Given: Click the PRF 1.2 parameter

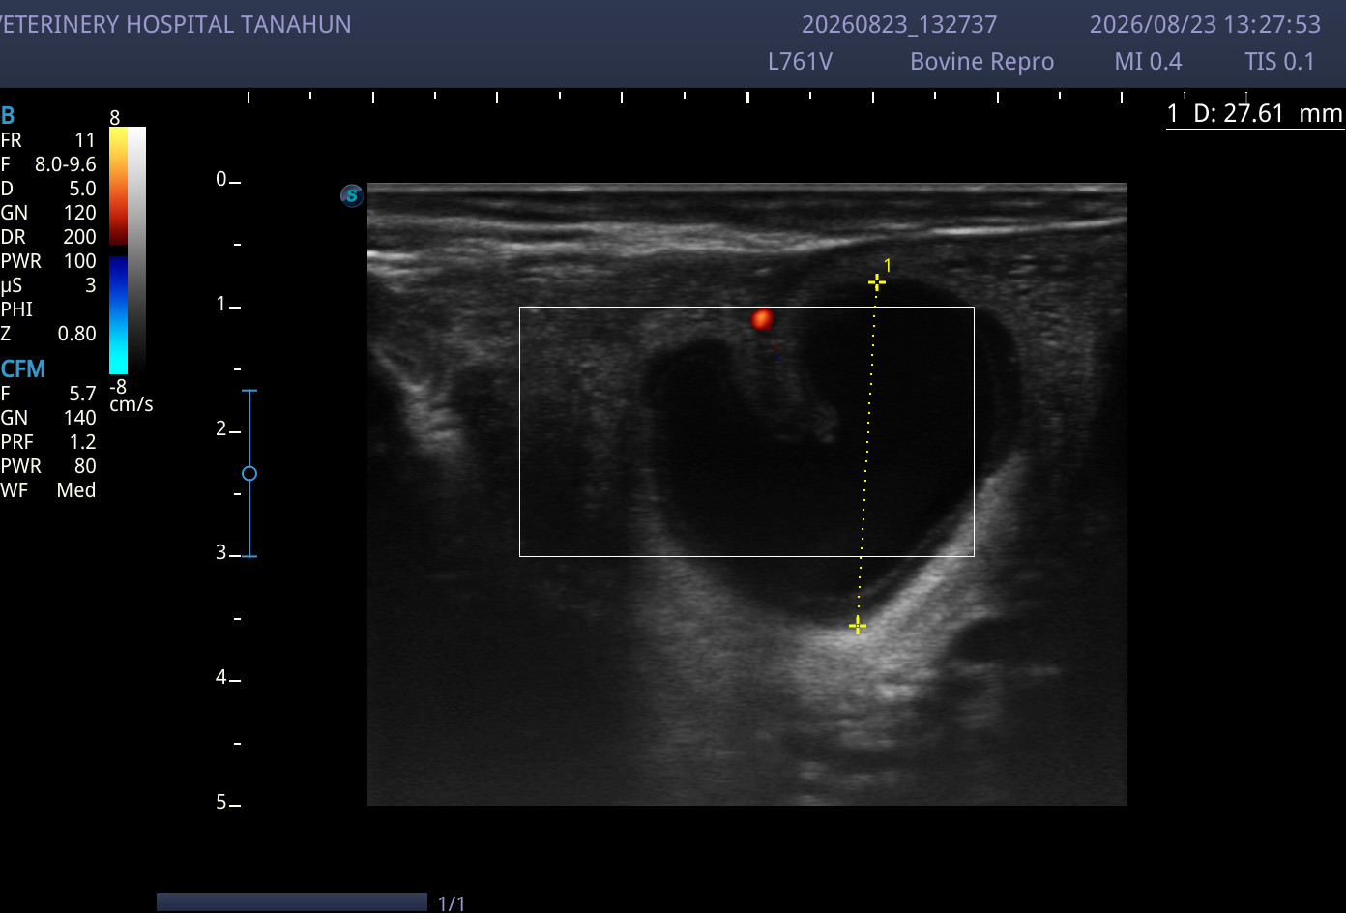Looking at the screenshot, I should (x=48, y=442).
